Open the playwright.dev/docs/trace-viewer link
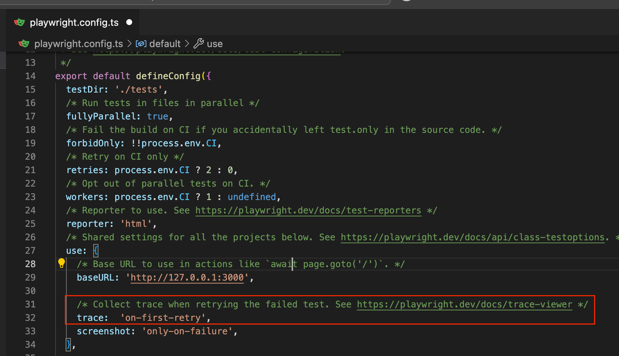 (x=465, y=304)
